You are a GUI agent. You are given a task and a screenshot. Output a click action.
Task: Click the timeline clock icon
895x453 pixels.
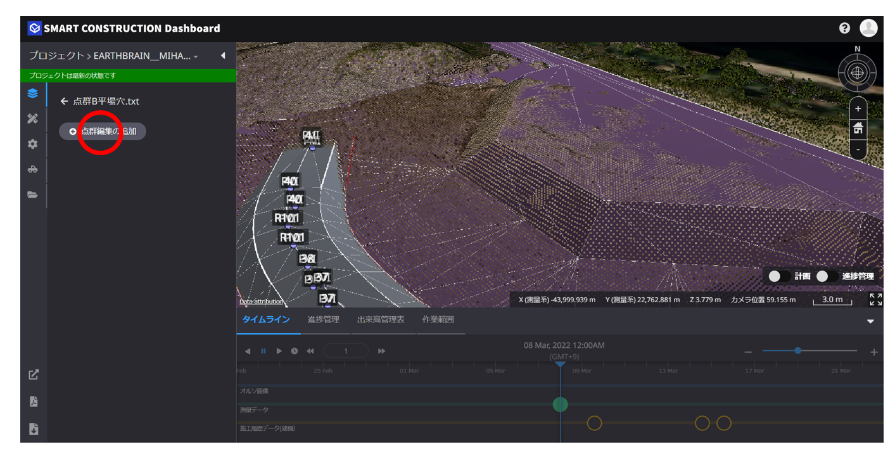tap(295, 351)
